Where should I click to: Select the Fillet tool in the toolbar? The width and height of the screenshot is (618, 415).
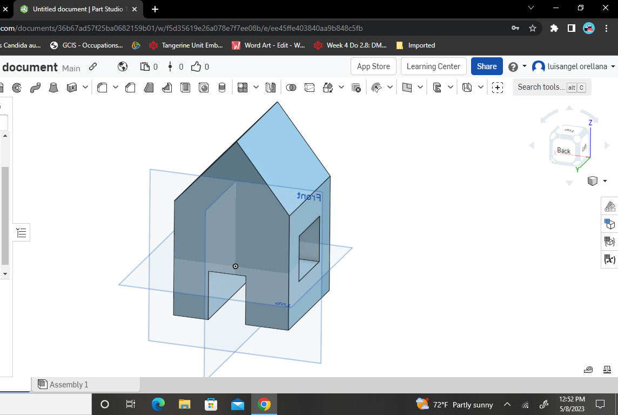point(102,87)
